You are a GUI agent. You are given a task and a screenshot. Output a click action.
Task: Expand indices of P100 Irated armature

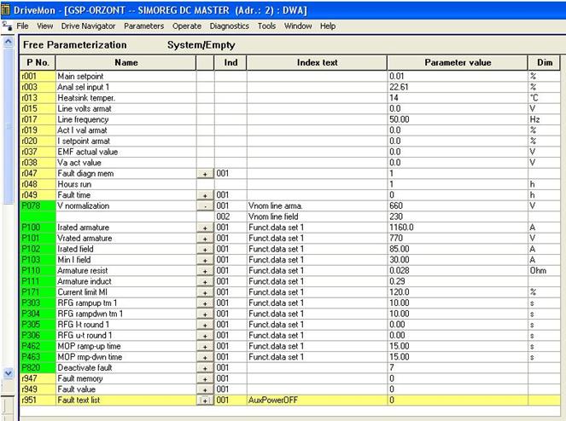pyautogui.click(x=205, y=228)
